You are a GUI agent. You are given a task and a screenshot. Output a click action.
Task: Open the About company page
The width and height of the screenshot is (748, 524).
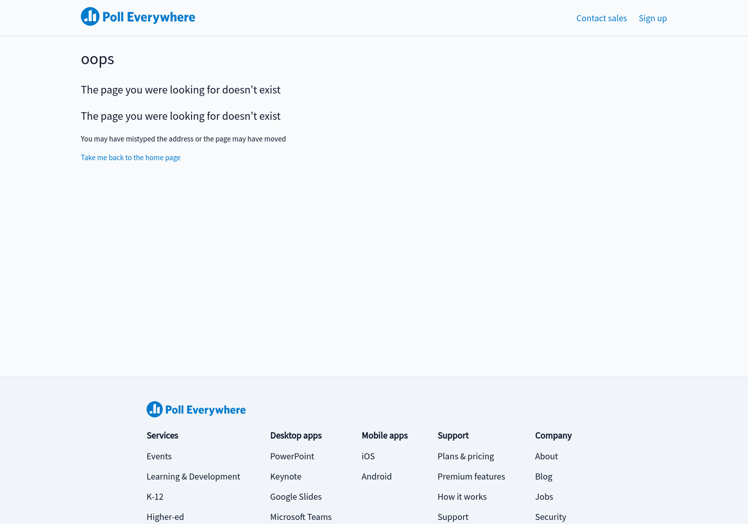tap(546, 456)
